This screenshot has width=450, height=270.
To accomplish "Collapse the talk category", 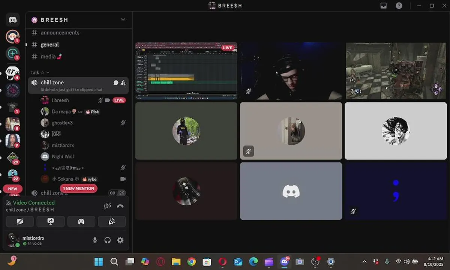I will [40, 73].
